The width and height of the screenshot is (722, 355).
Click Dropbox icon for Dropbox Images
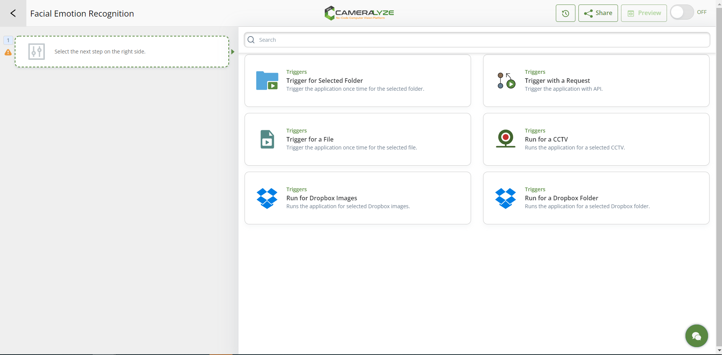click(267, 198)
